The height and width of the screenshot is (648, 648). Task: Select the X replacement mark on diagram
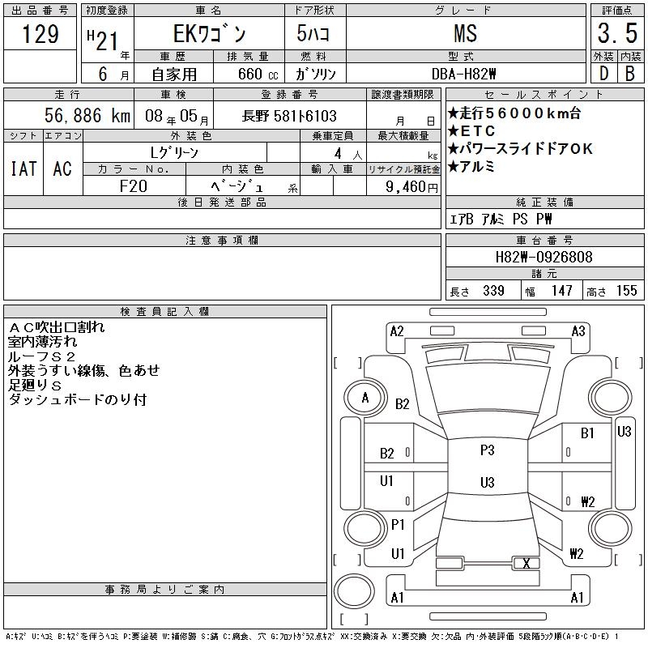526,563
